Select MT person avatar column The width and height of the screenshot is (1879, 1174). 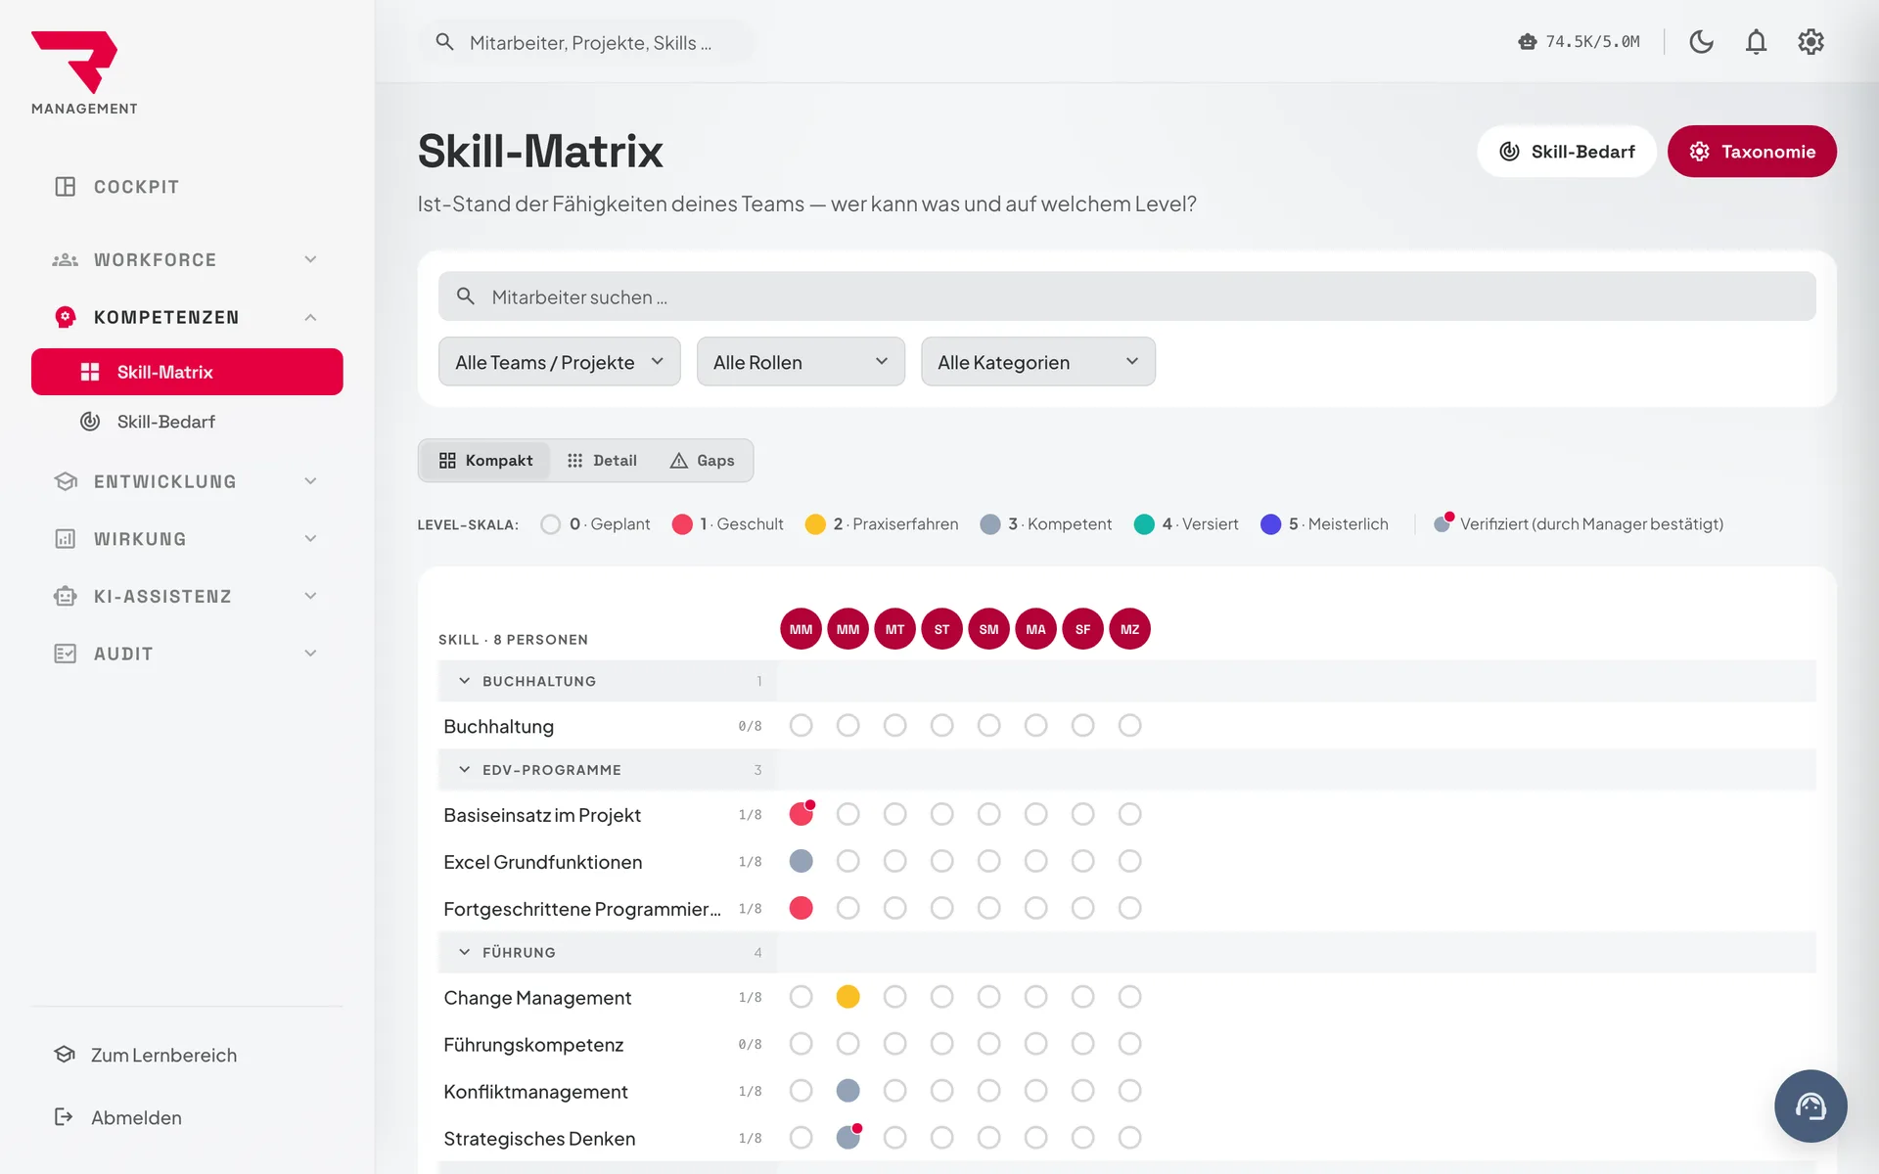(894, 629)
